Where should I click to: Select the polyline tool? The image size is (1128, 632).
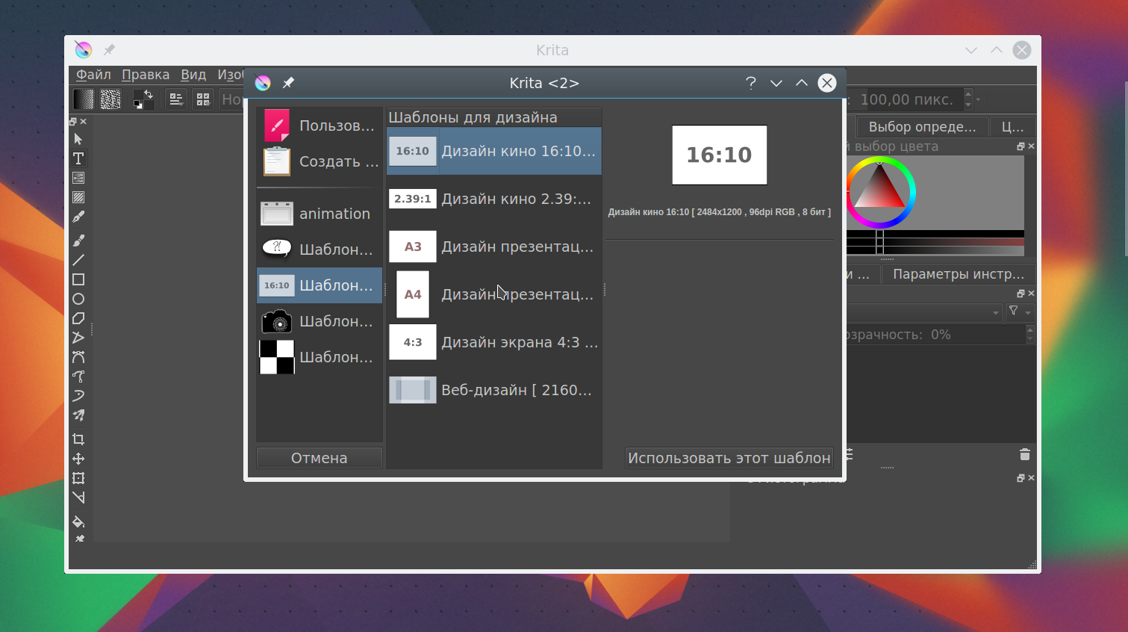click(x=78, y=338)
